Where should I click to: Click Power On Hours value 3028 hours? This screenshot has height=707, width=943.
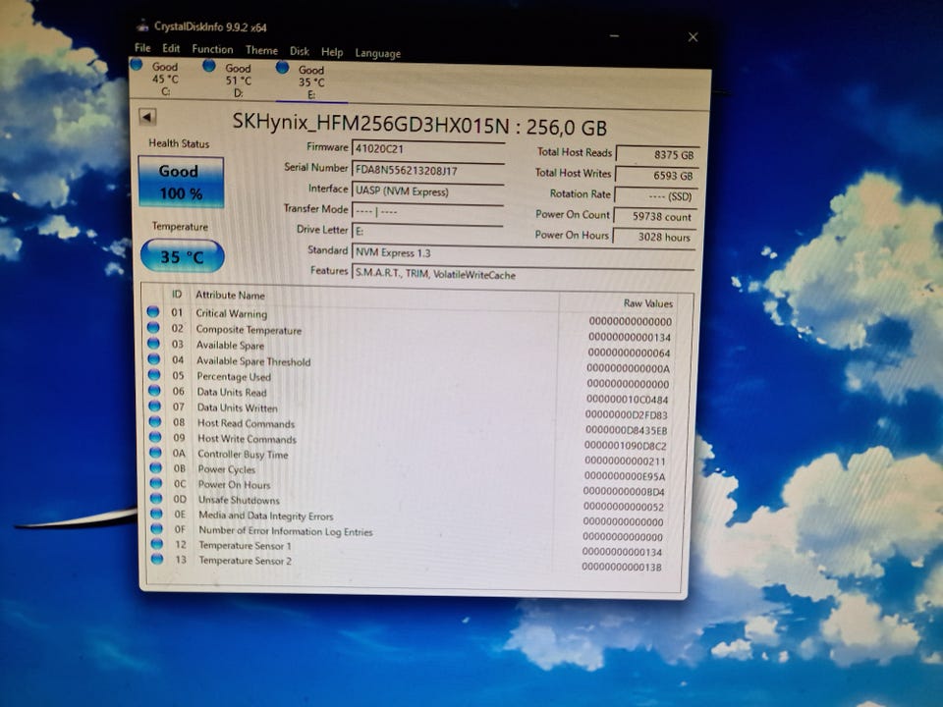coord(654,237)
